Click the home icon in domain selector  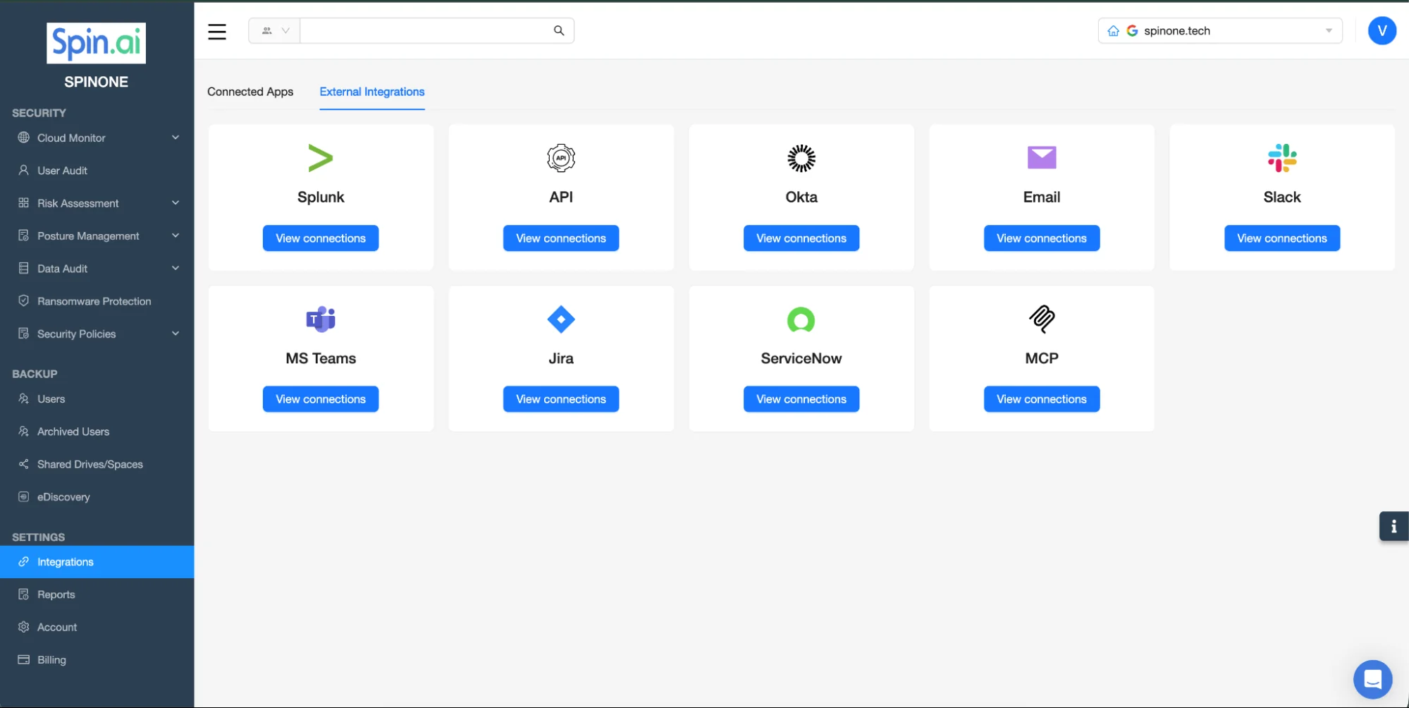pyautogui.click(x=1114, y=31)
